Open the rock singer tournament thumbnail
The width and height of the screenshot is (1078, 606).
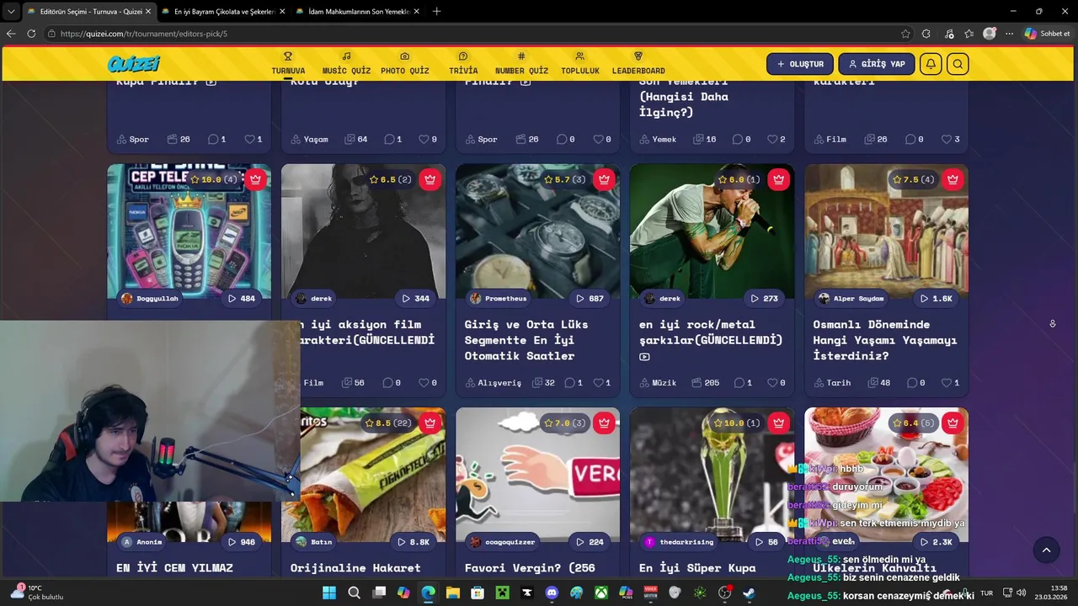(712, 231)
